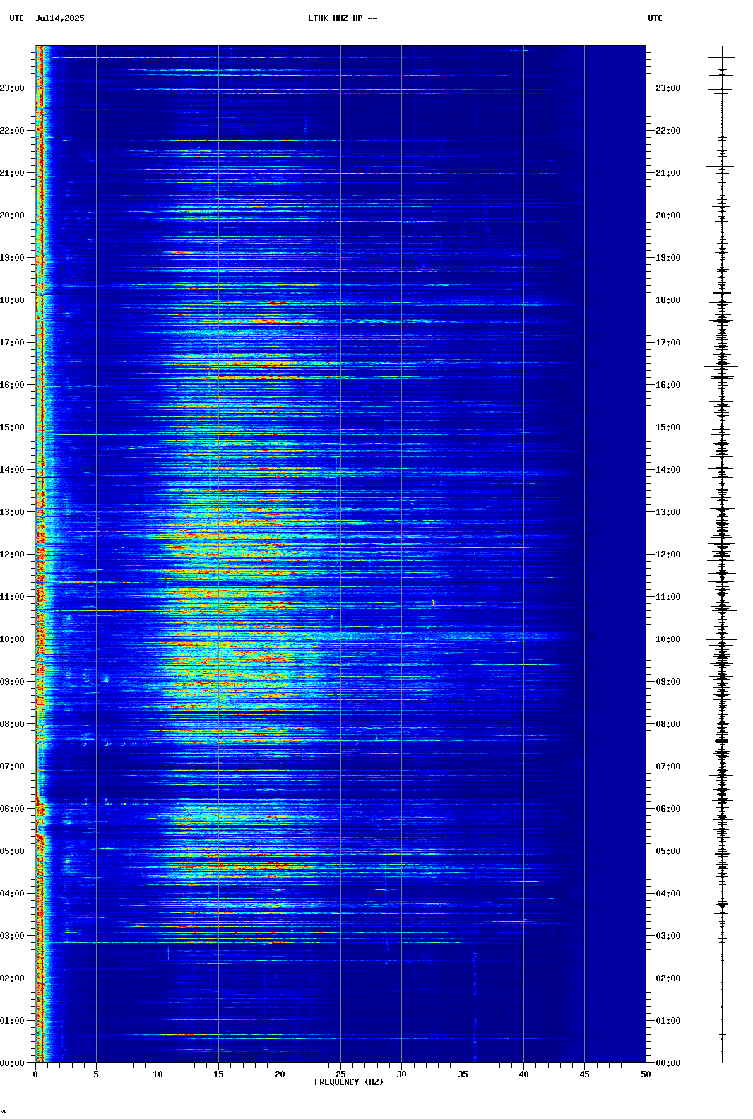Click 08:00 on the right time axis

(x=668, y=724)
